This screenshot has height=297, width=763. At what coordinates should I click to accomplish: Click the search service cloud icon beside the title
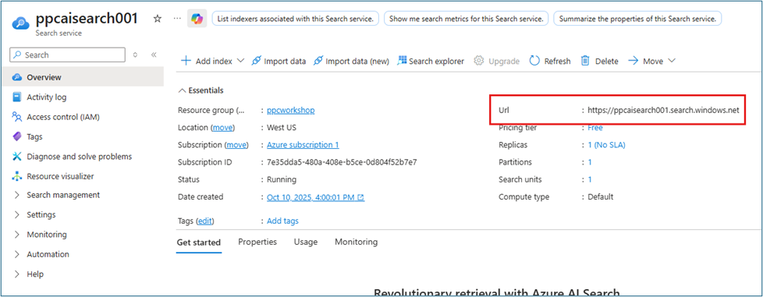pyautogui.click(x=21, y=23)
